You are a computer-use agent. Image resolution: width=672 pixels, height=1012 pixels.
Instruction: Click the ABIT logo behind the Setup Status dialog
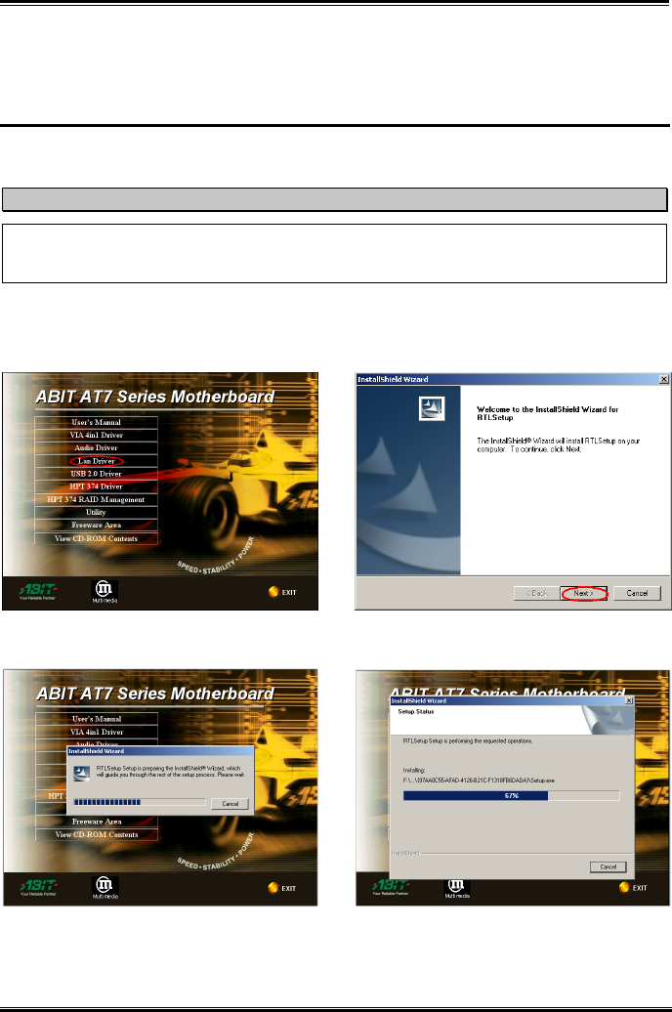pyautogui.click(x=390, y=886)
